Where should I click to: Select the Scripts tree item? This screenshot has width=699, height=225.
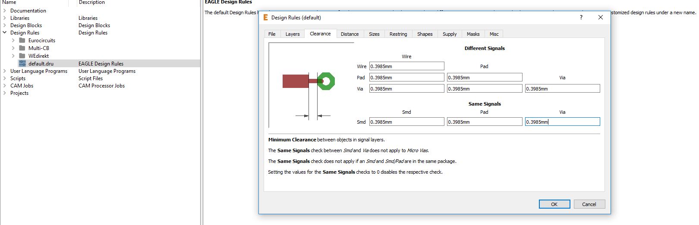tap(18, 78)
